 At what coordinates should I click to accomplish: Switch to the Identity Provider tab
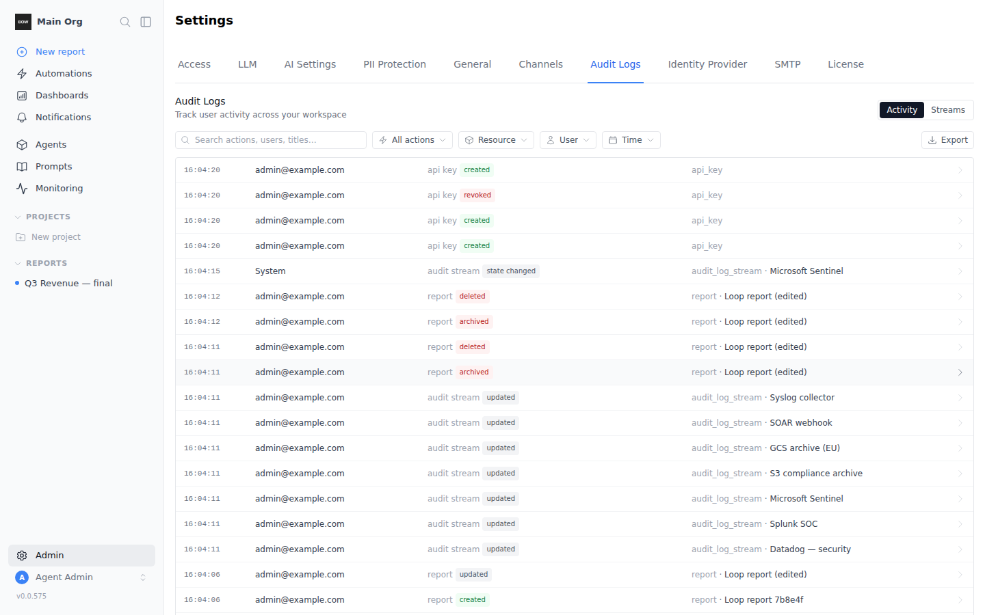tap(707, 64)
